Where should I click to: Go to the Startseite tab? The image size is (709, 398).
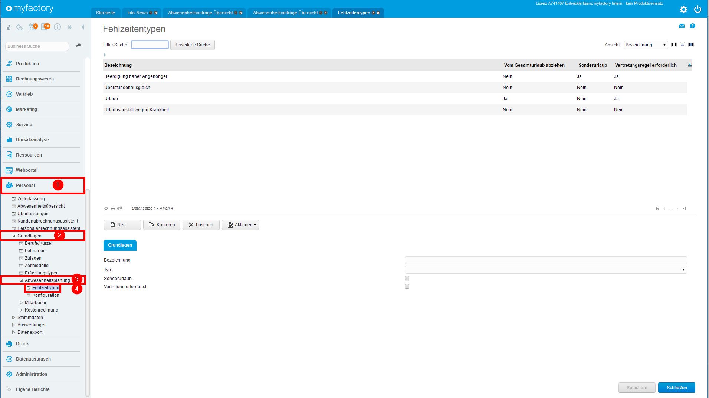pos(105,13)
